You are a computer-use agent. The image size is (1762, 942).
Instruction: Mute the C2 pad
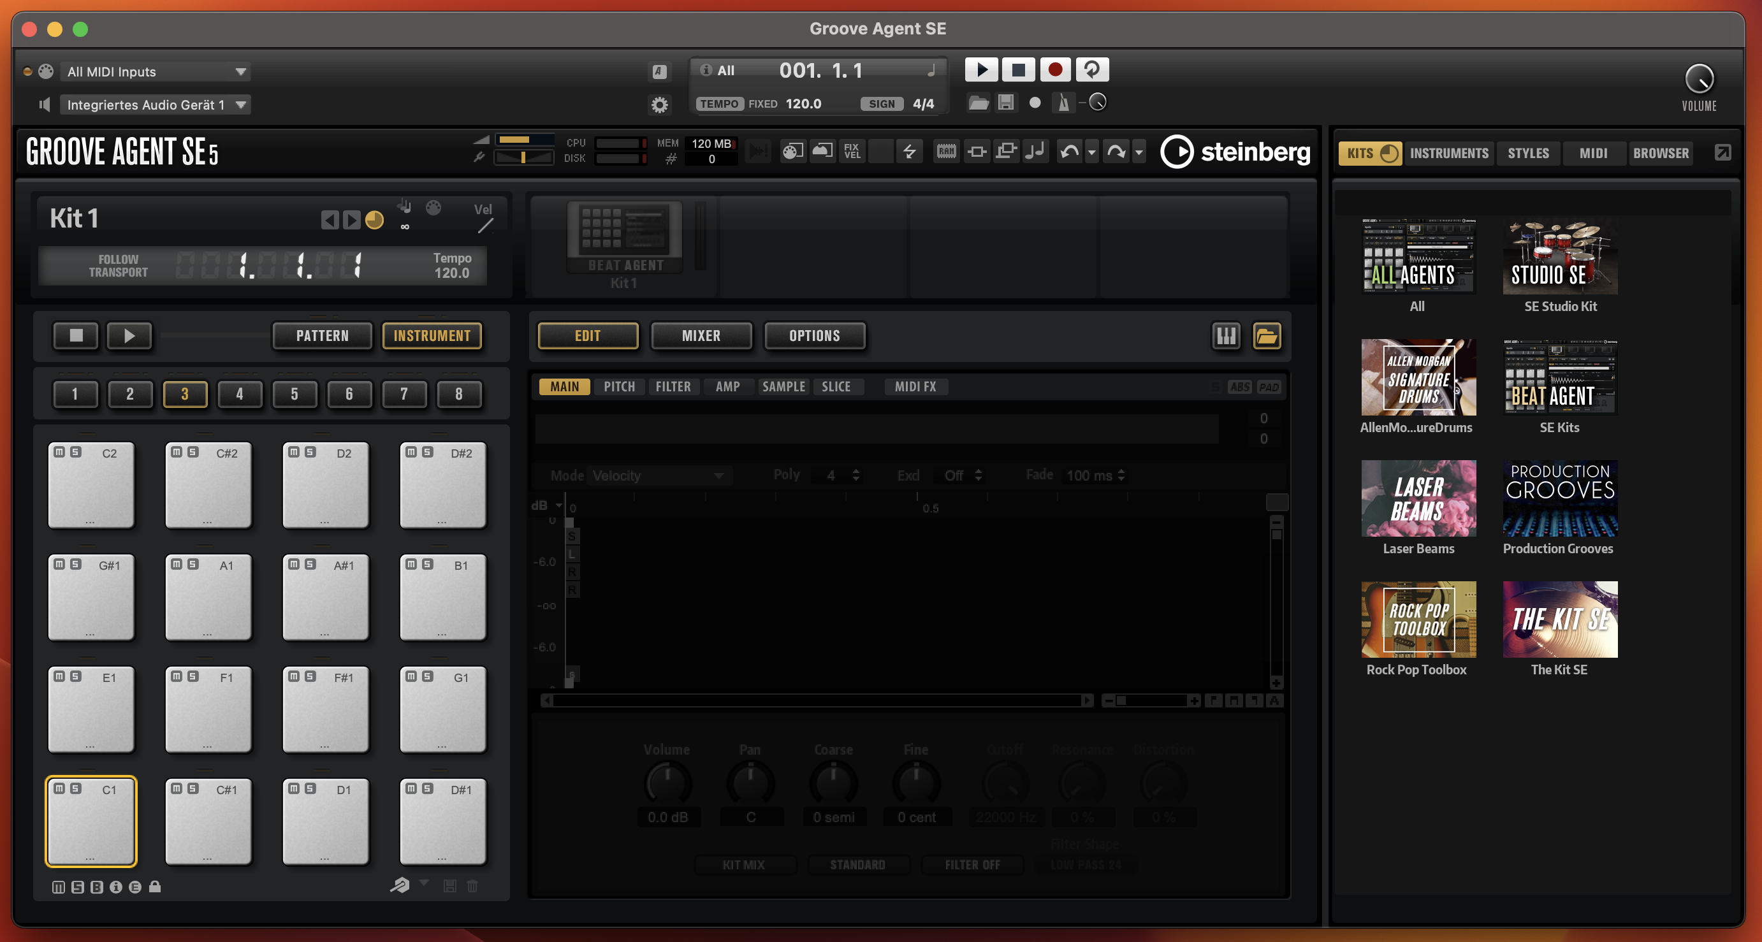59,452
